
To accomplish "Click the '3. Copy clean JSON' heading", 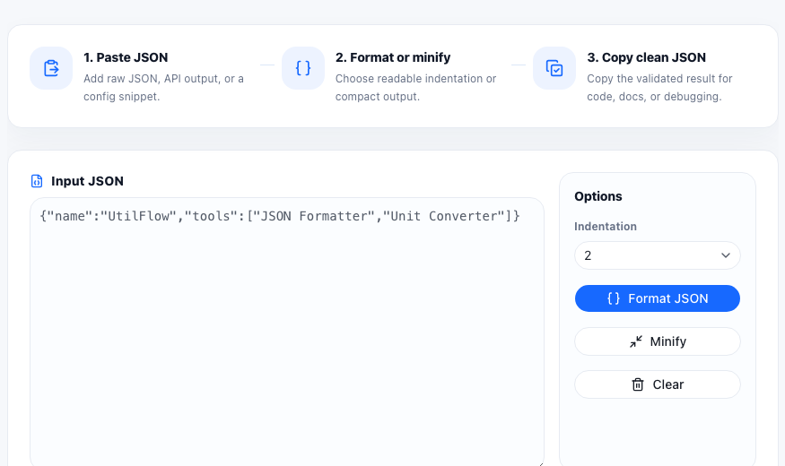I will pyautogui.click(x=646, y=57).
